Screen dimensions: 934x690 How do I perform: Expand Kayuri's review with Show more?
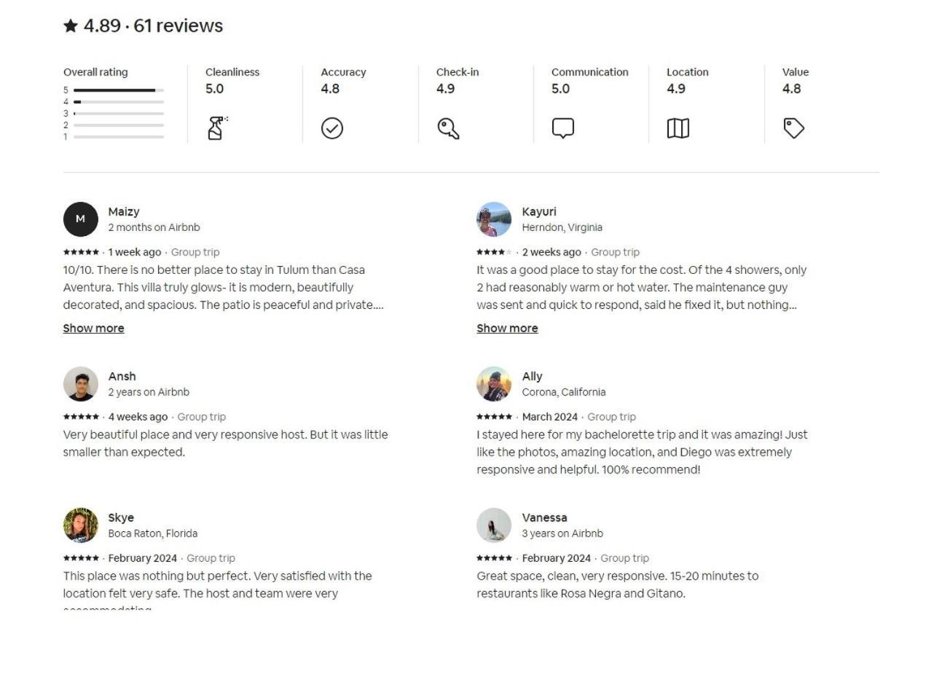[x=507, y=328]
